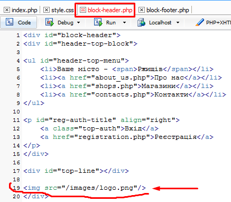Click the closing </div> tag on line 15
This screenshot has height=202, width=231.
coord(36,154)
